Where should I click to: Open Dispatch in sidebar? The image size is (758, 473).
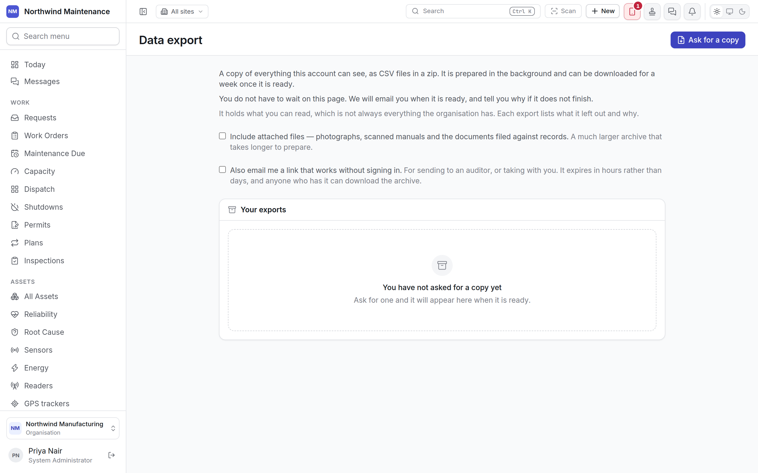(63, 189)
